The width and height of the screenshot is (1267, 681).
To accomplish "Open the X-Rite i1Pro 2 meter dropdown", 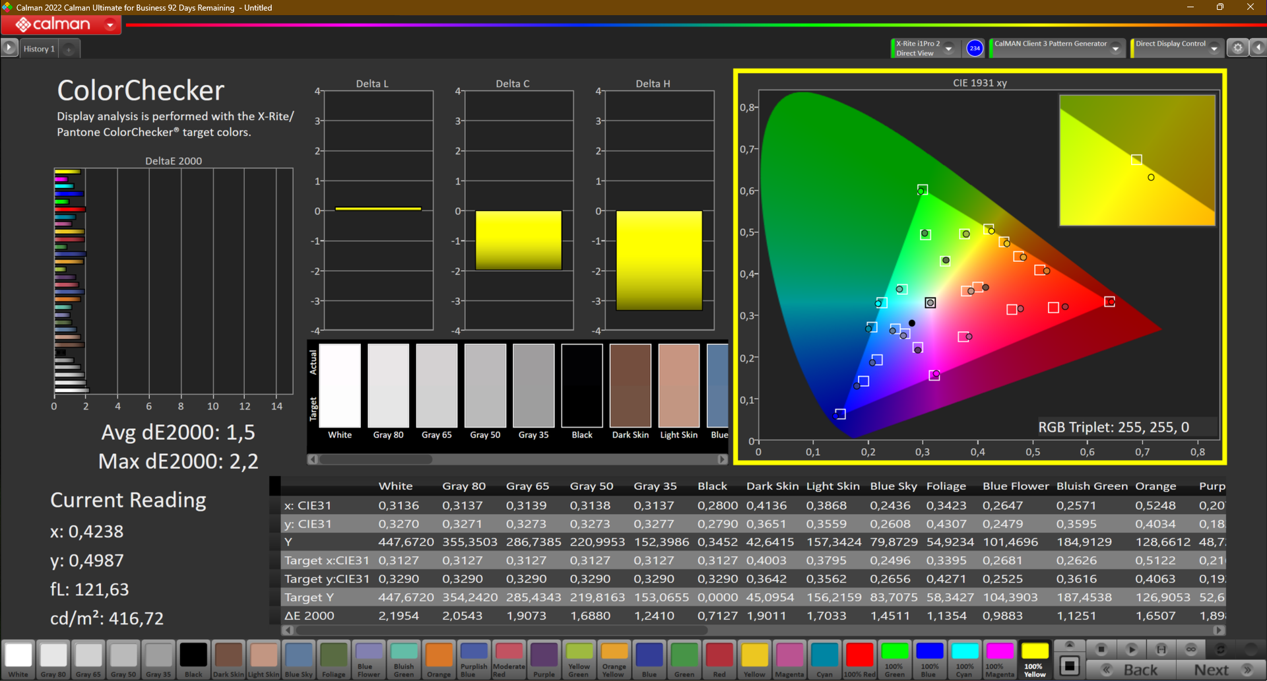I will click(x=948, y=48).
